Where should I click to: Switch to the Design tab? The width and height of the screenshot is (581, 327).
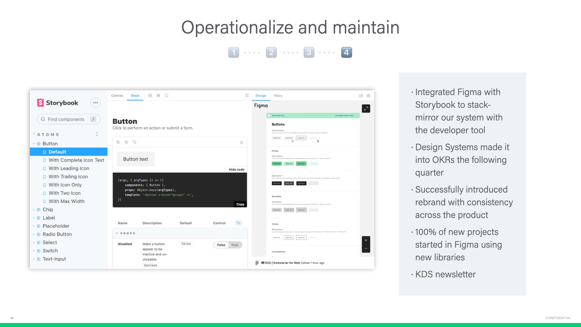tap(261, 95)
